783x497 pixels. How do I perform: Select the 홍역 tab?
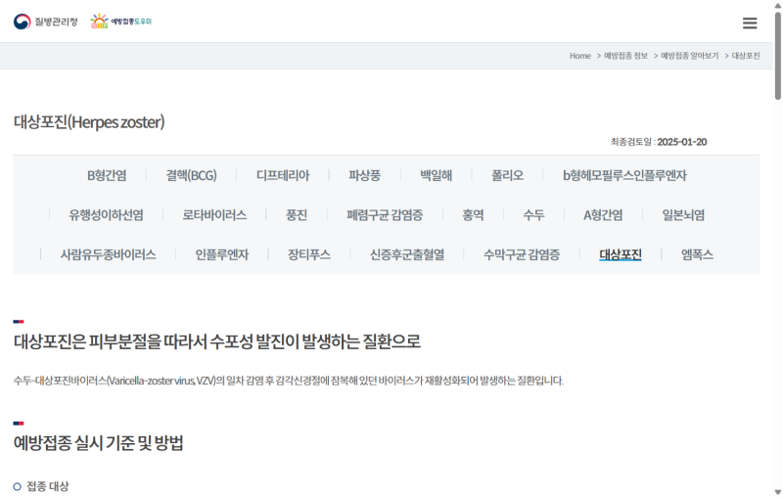[x=473, y=215]
